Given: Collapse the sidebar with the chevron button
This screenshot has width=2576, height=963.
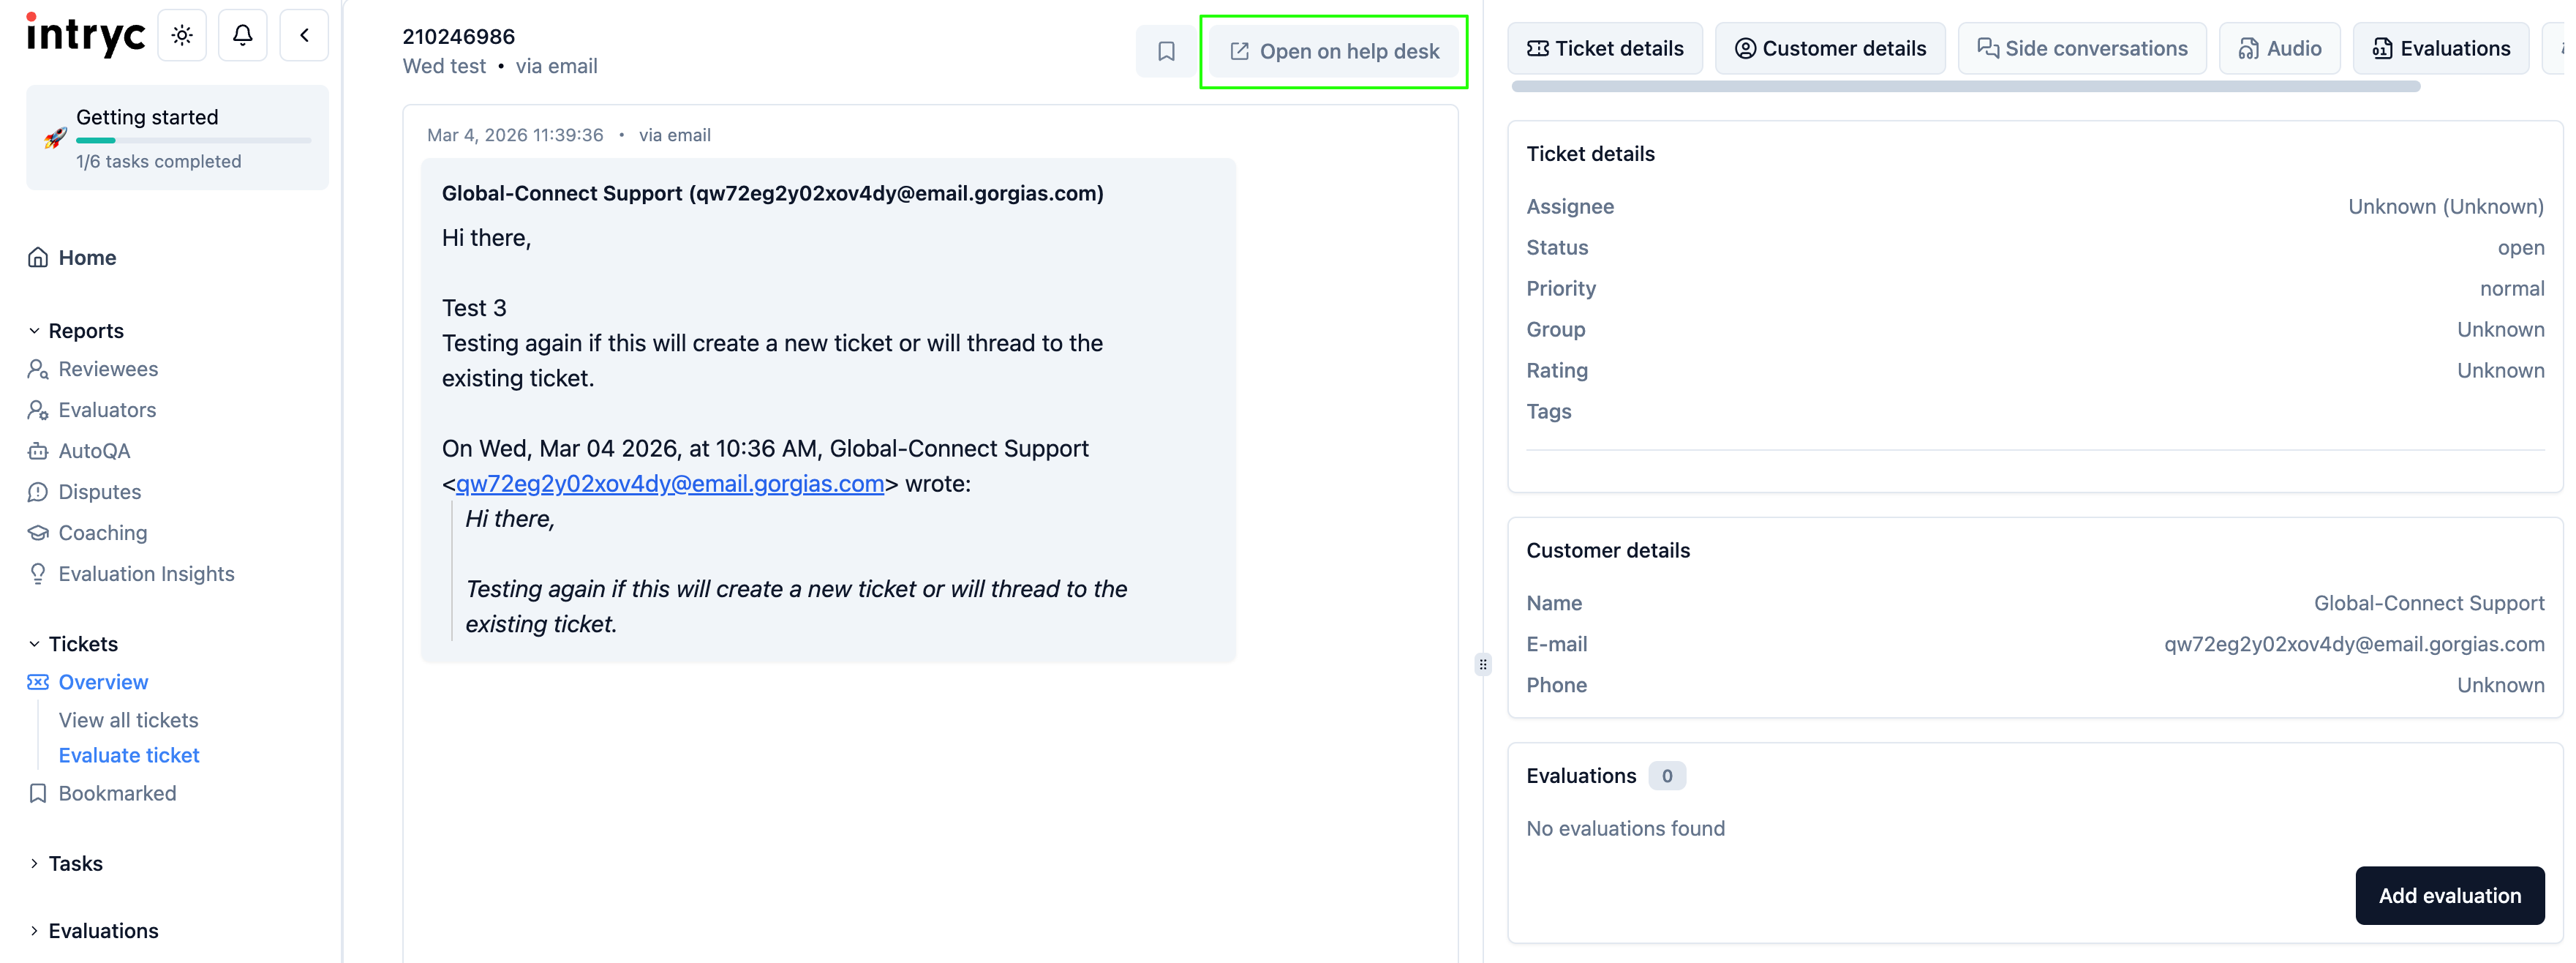Looking at the screenshot, I should (x=304, y=35).
